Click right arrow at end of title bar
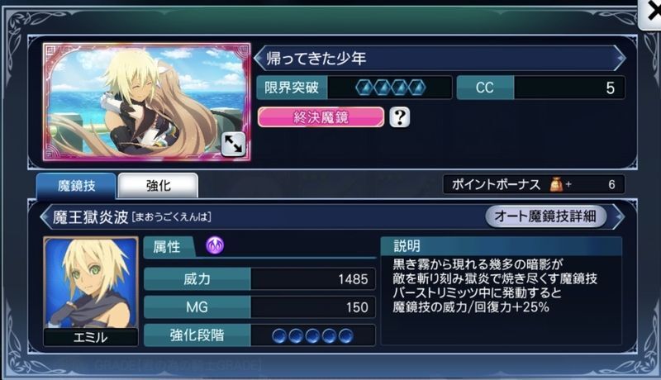This screenshot has height=380, width=661. (x=620, y=58)
